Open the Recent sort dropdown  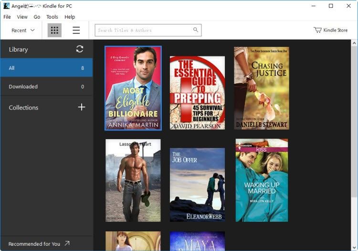pos(23,31)
